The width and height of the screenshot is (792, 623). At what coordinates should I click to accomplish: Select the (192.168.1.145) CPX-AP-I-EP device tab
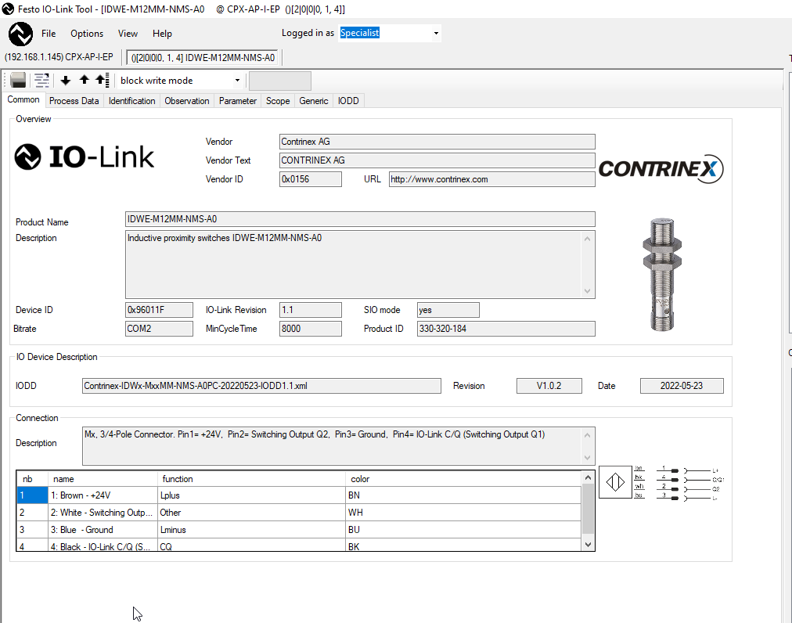click(59, 57)
